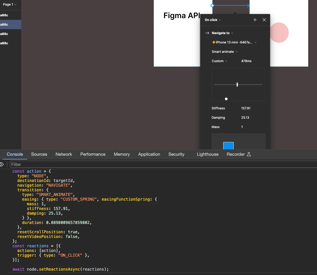Click the blue animation preview square

[x=228, y=146]
